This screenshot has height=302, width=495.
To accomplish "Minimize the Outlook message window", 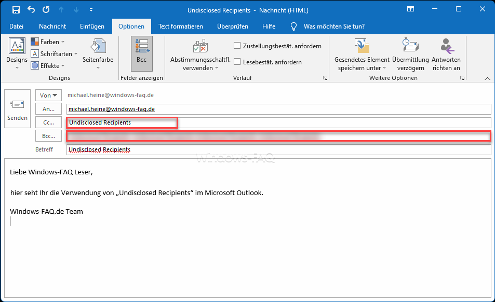I will click(x=435, y=9).
